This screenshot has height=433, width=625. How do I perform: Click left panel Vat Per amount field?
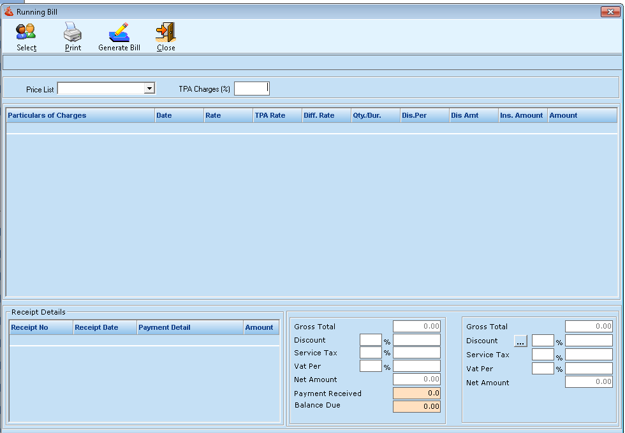click(416, 366)
